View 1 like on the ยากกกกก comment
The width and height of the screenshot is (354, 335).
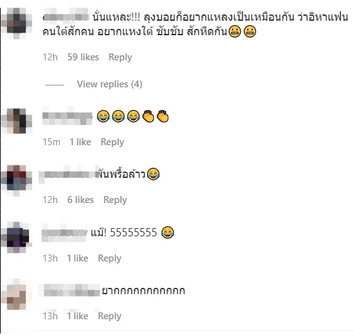tap(78, 316)
